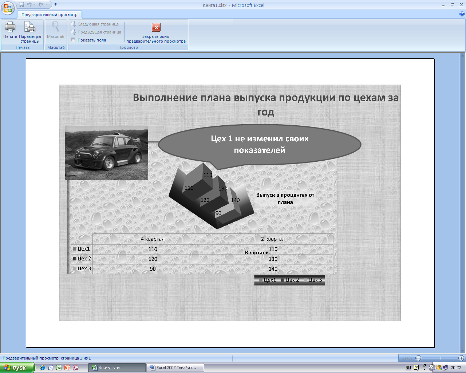Click zoom out minus button in status bar

[x=418, y=358]
